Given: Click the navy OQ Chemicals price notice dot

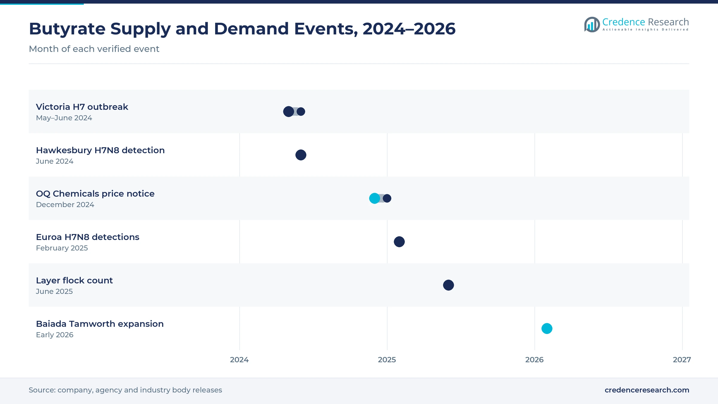Looking at the screenshot, I should (x=387, y=198).
